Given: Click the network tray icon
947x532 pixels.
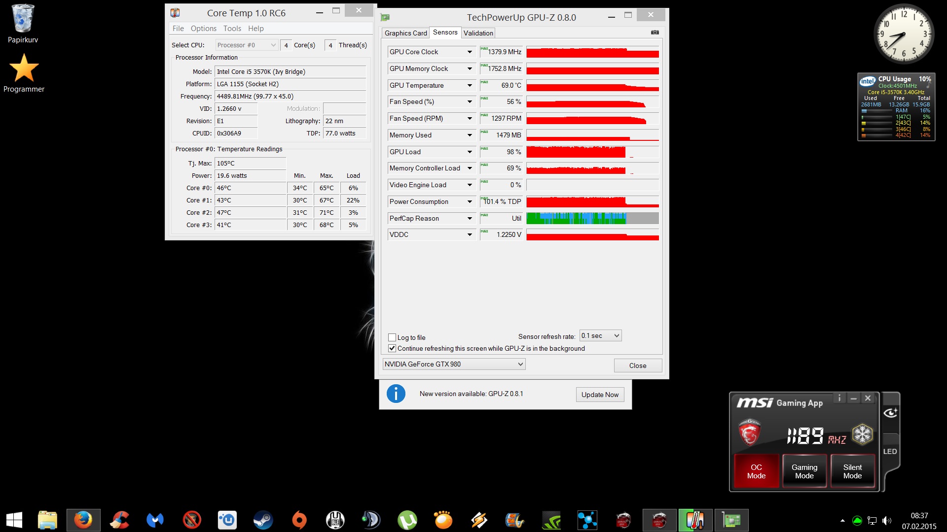Looking at the screenshot, I should point(872,521).
